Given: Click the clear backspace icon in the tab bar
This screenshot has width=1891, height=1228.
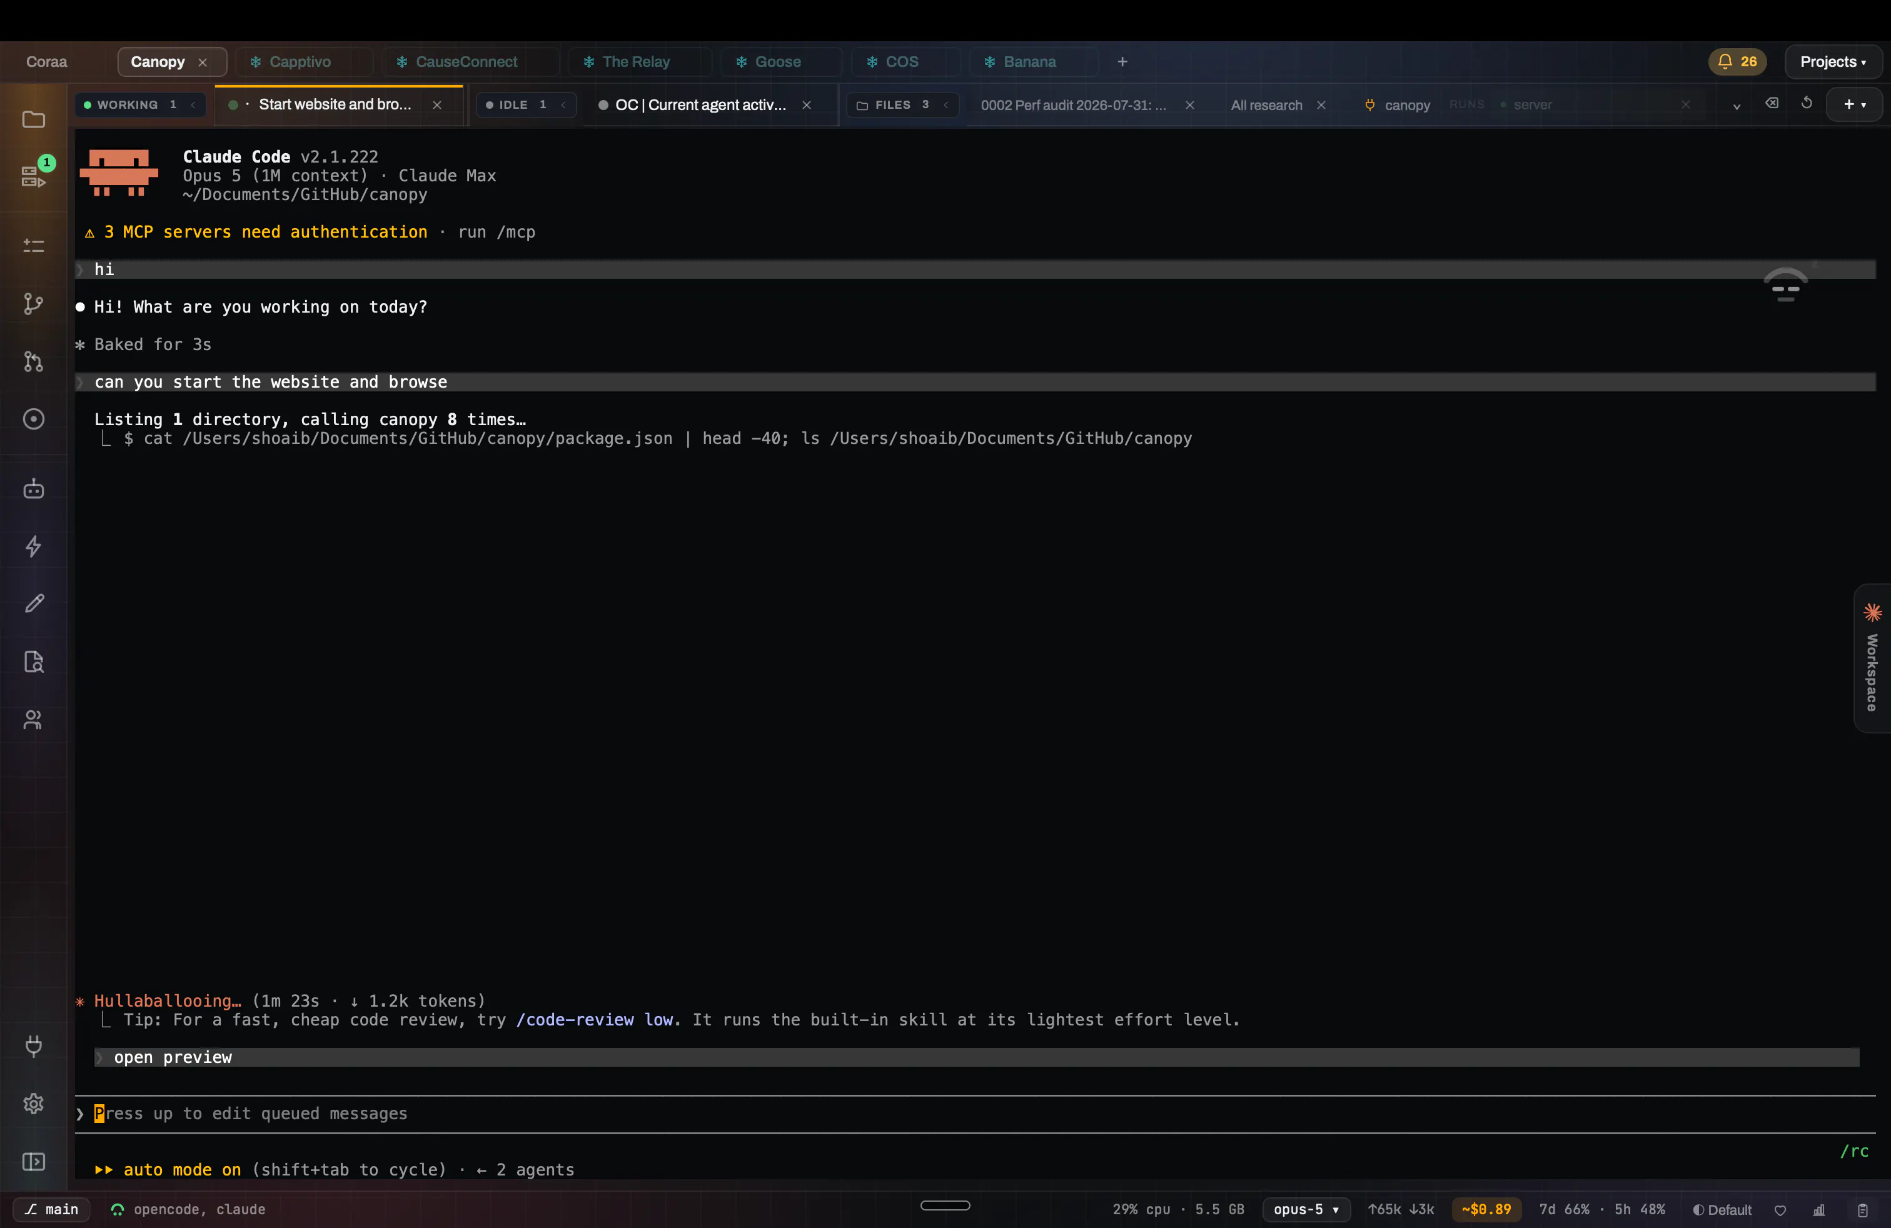Looking at the screenshot, I should pyautogui.click(x=1772, y=103).
